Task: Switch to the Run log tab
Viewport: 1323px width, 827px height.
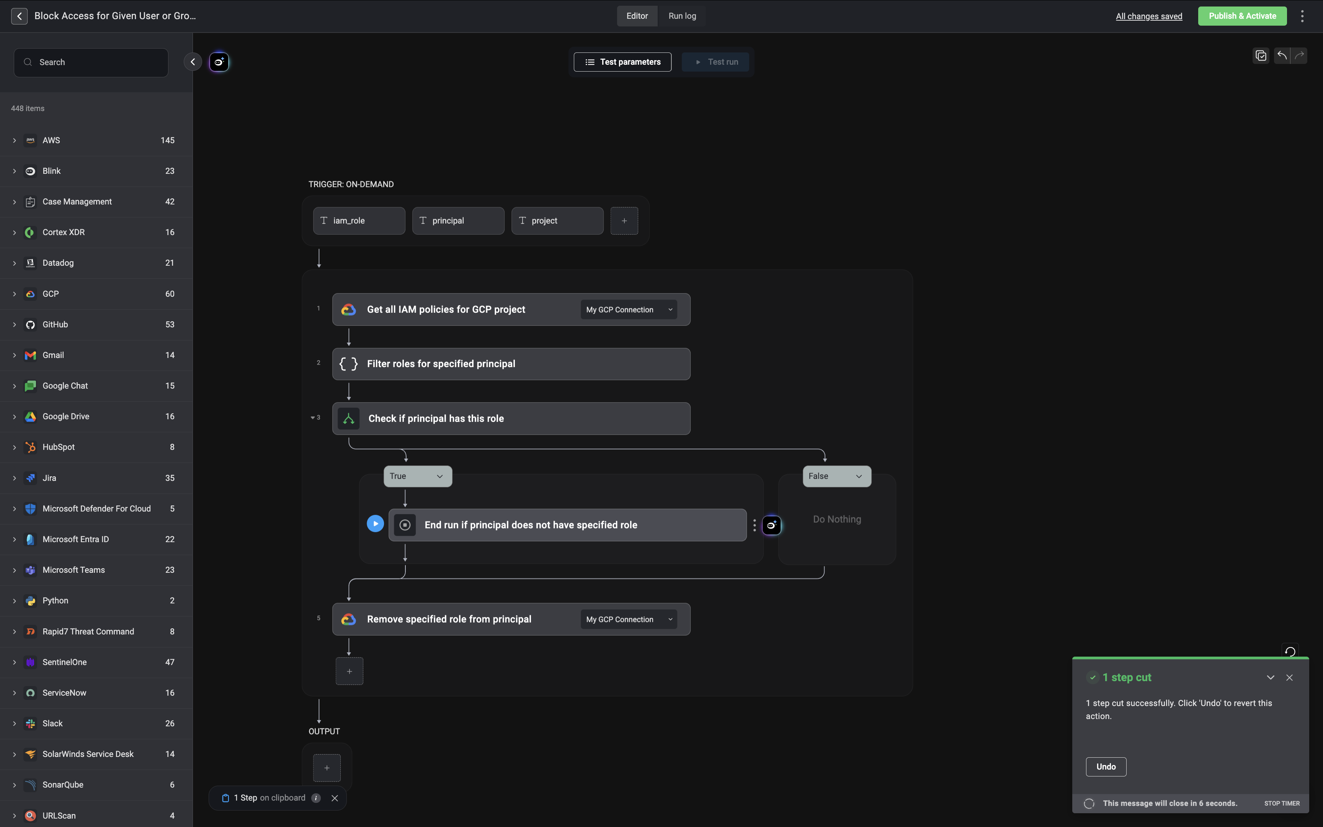Action: pos(682,16)
